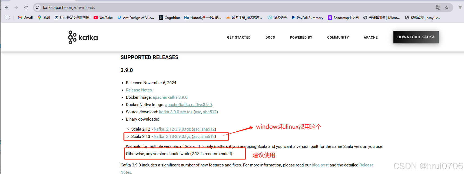
Task: Open the Release Notes link in bullet list
Action: (139, 90)
